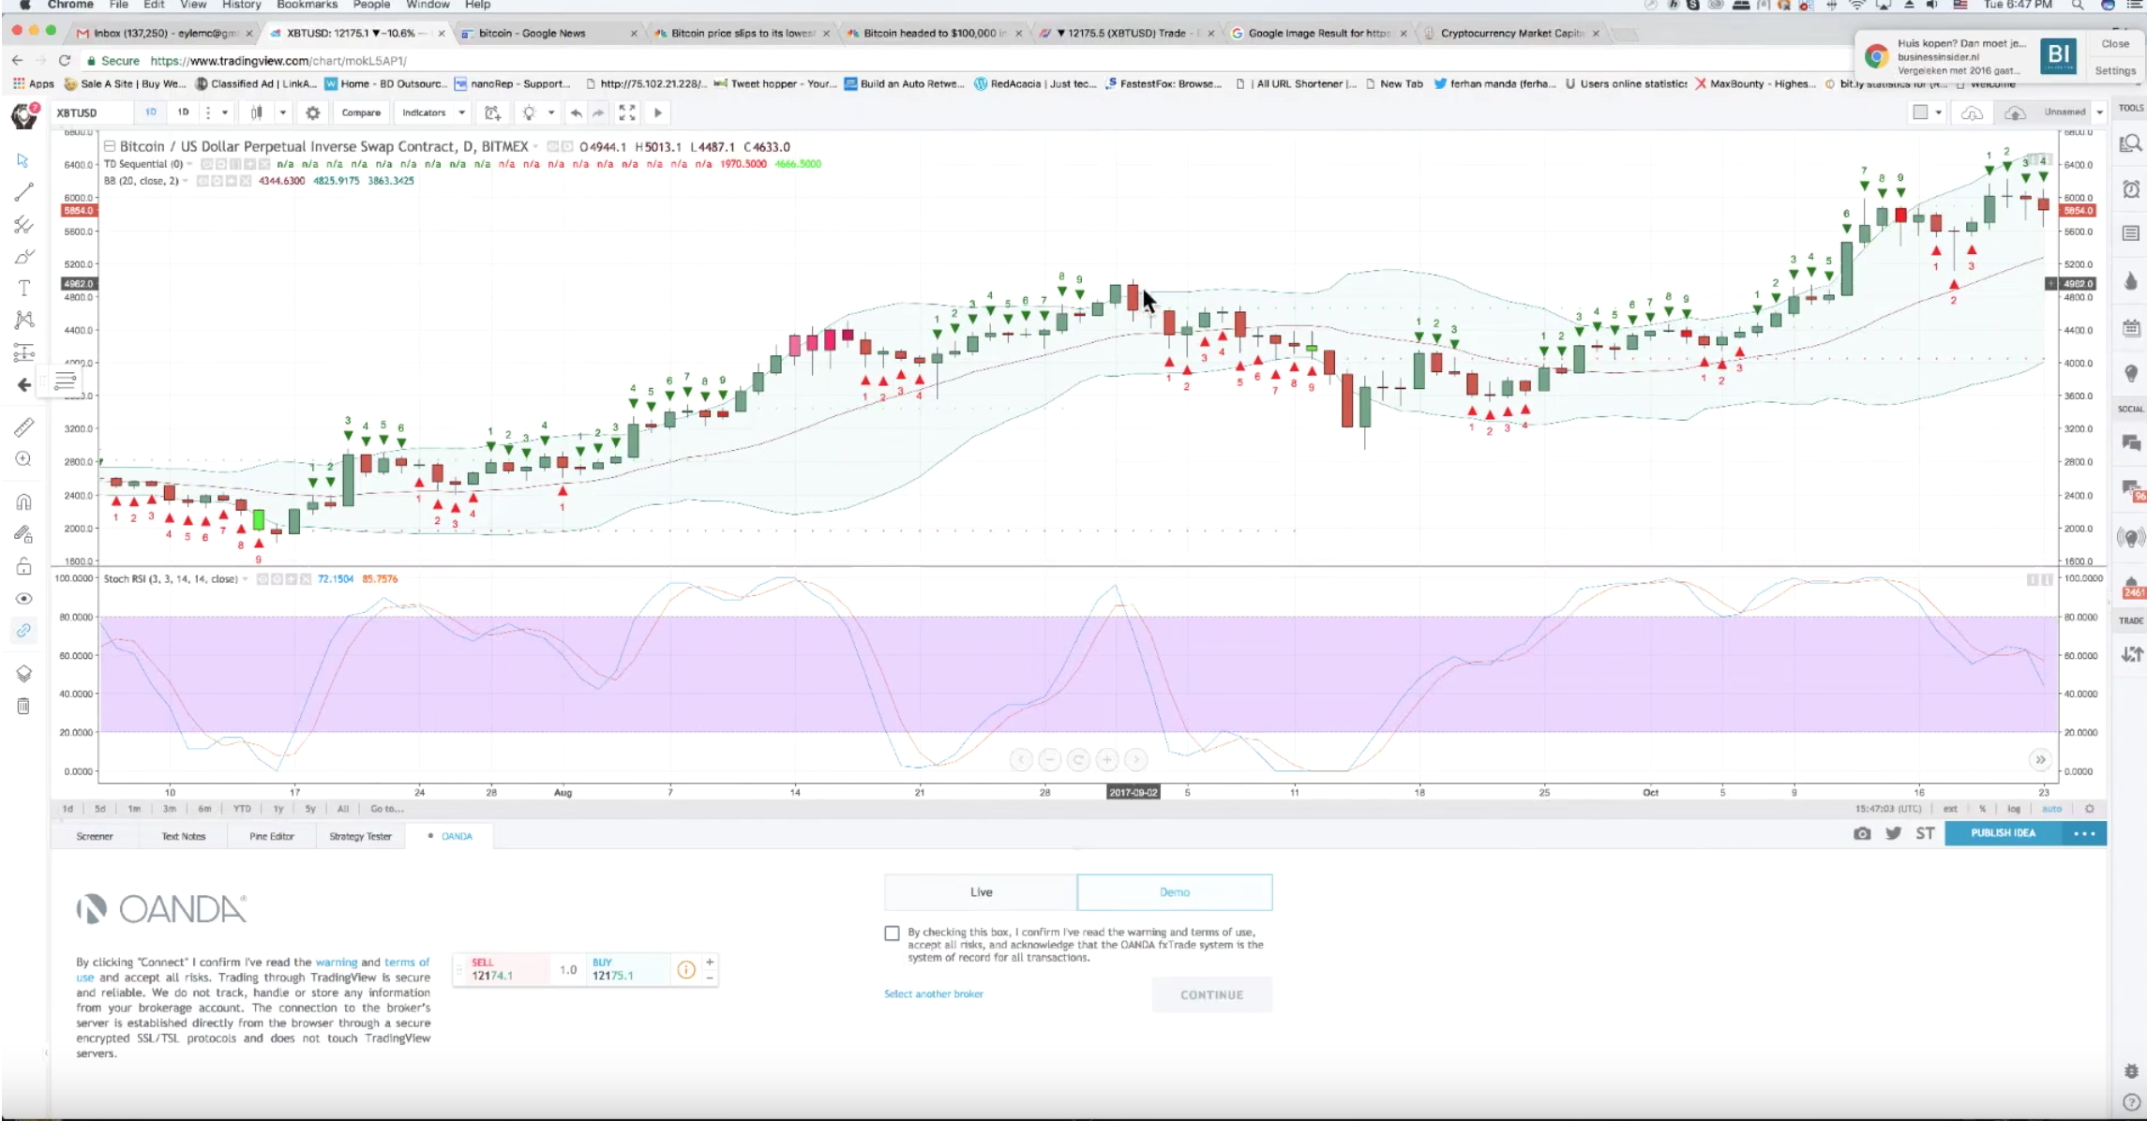Click the trend line tool icon

pyautogui.click(x=22, y=193)
